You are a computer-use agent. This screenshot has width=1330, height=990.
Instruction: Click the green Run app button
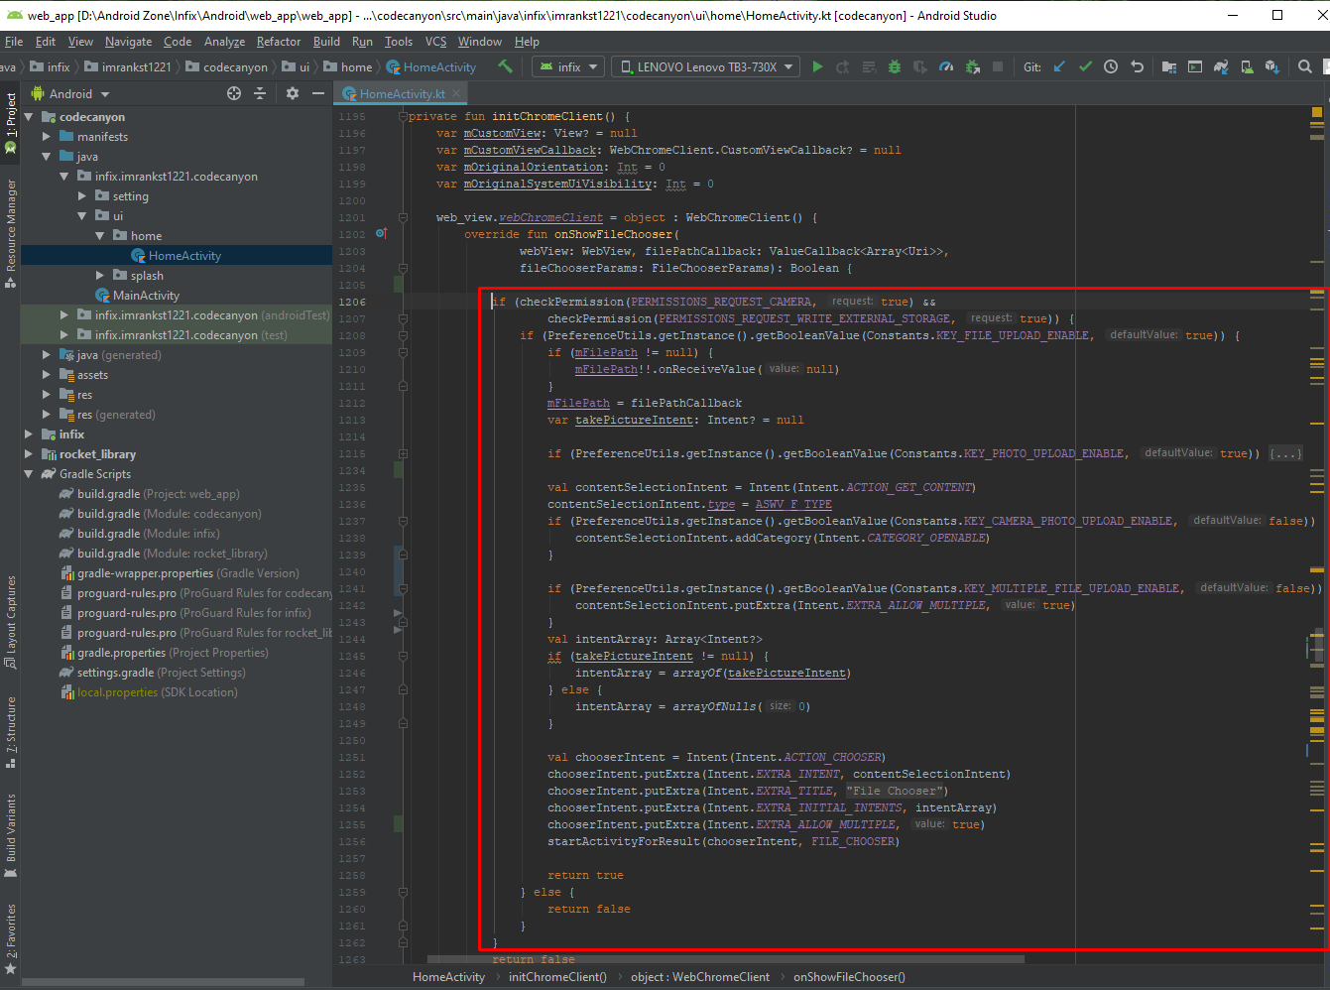[x=817, y=66]
